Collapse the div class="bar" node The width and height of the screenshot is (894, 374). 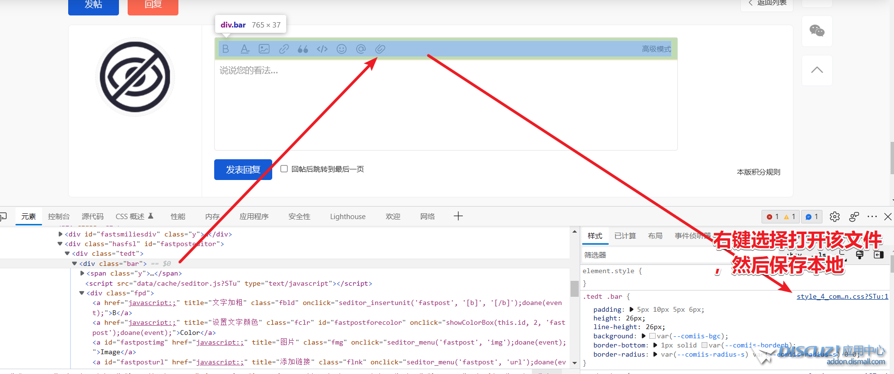coord(74,263)
